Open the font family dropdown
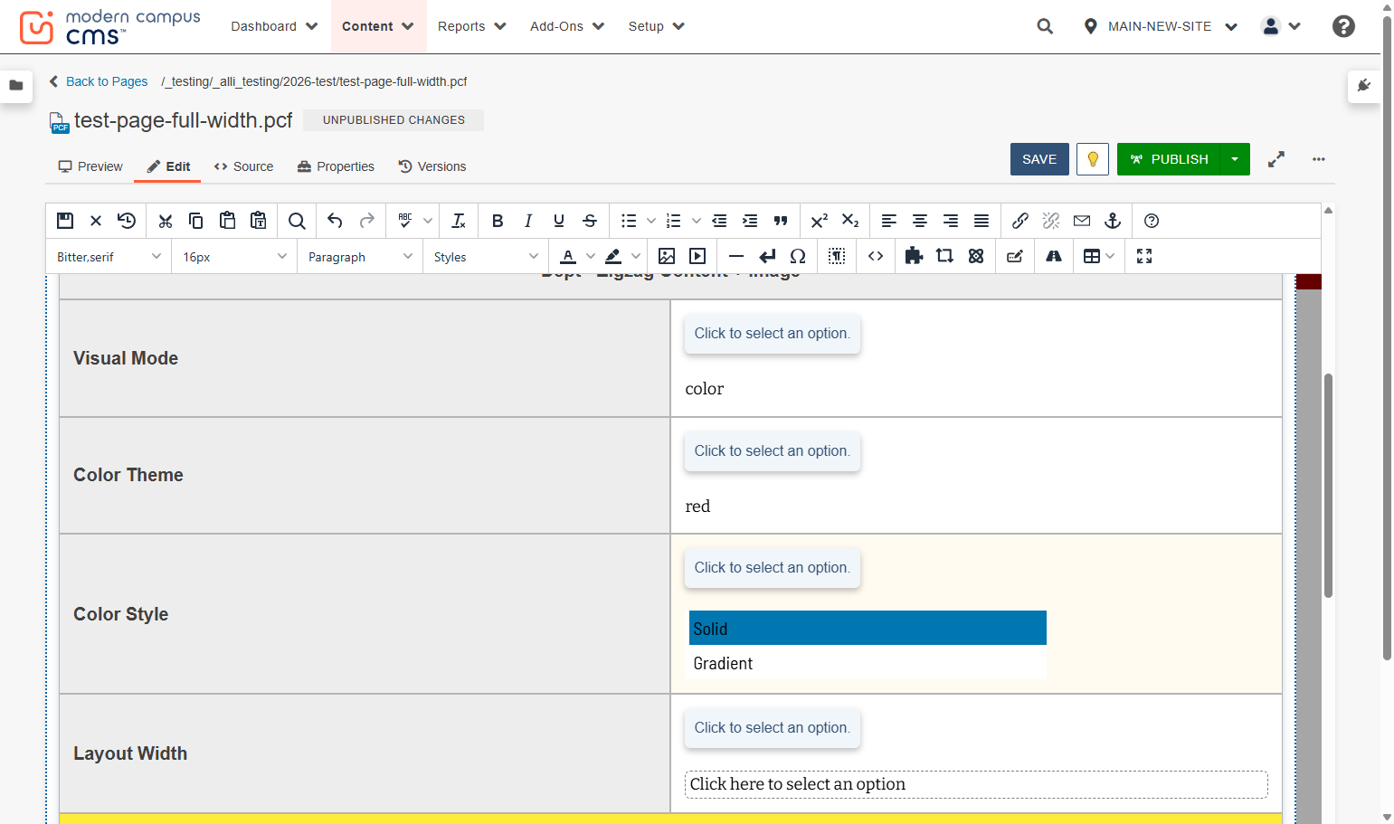Screen dimensions: 1394x824 click(x=109, y=257)
